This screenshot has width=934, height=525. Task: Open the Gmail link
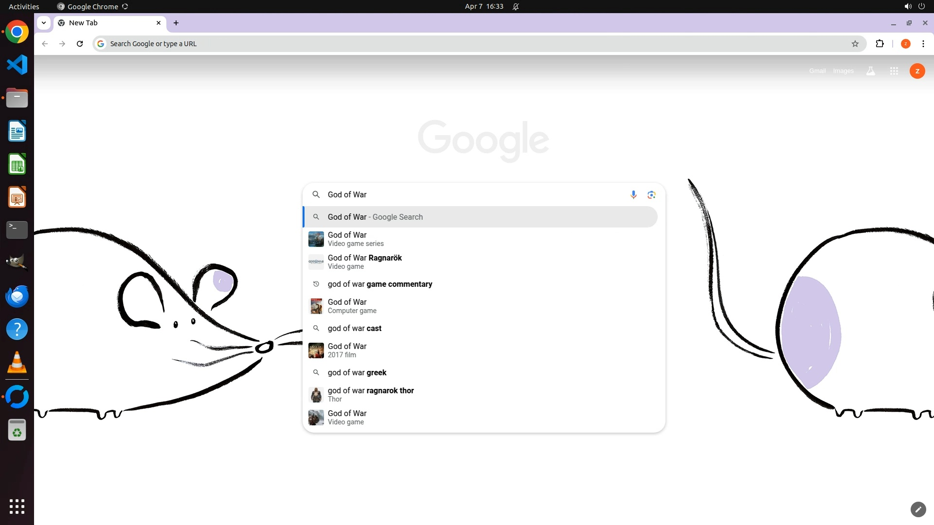click(x=817, y=71)
